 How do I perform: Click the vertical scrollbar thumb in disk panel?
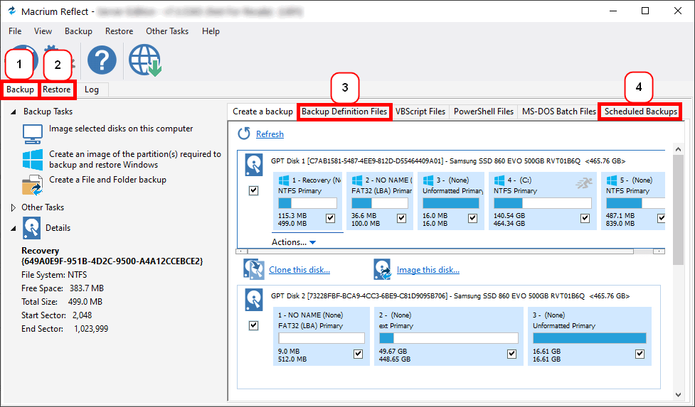pyautogui.click(x=678, y=210)
